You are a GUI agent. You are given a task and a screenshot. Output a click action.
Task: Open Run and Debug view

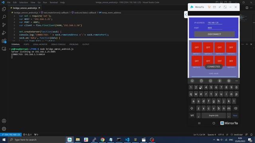(4, 33)
